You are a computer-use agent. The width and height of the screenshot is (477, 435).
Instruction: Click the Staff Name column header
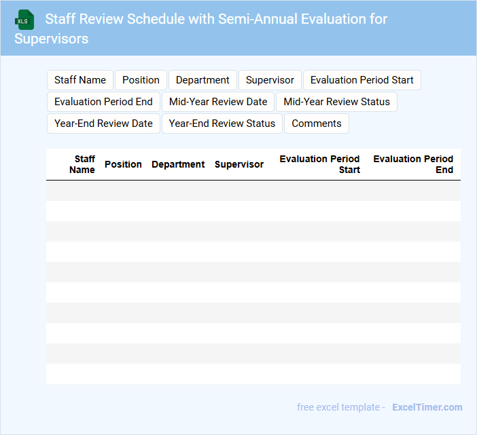[x=82, y=164]
